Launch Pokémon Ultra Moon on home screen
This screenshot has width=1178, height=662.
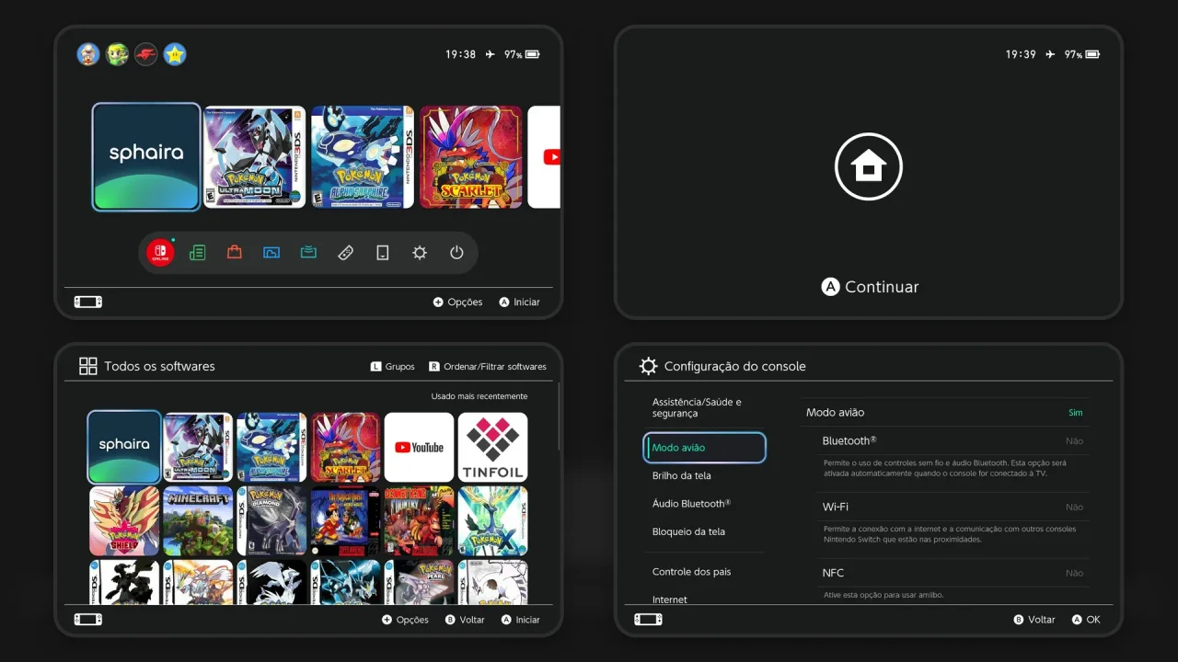tap(254, 157)
